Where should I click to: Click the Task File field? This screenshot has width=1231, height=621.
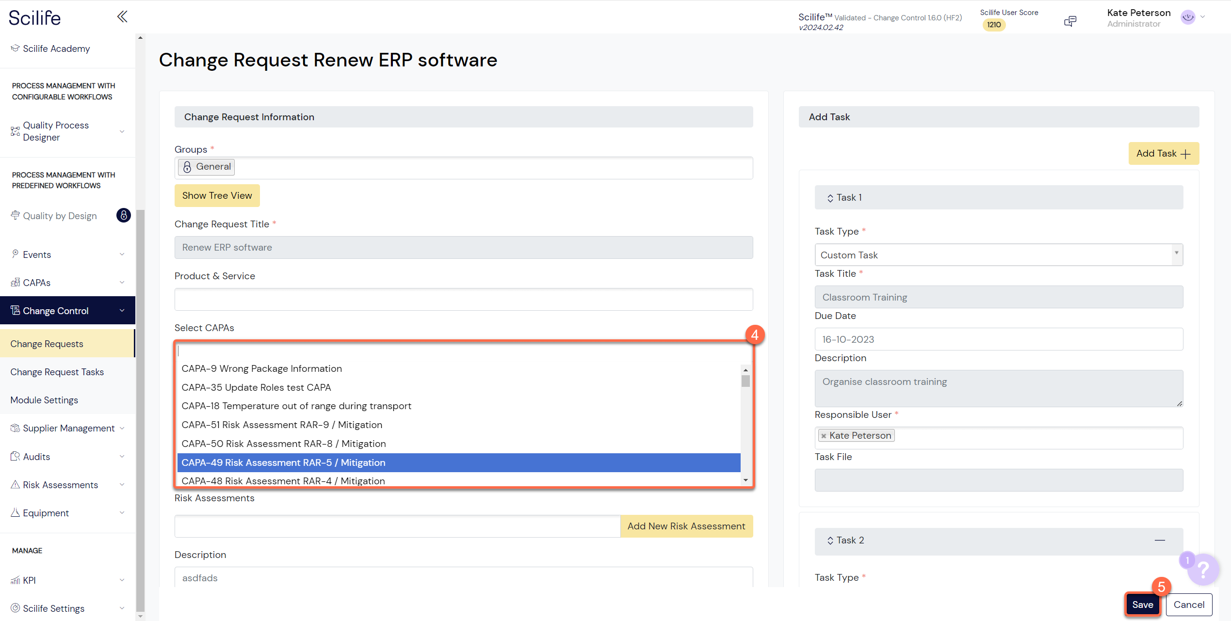coord(999,480)
